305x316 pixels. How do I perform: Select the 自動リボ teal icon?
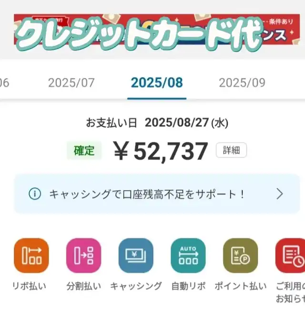pos(188,255)
